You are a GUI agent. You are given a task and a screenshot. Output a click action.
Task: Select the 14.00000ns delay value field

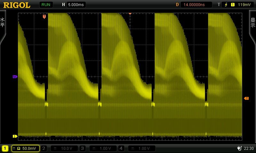tap(196, 5)
